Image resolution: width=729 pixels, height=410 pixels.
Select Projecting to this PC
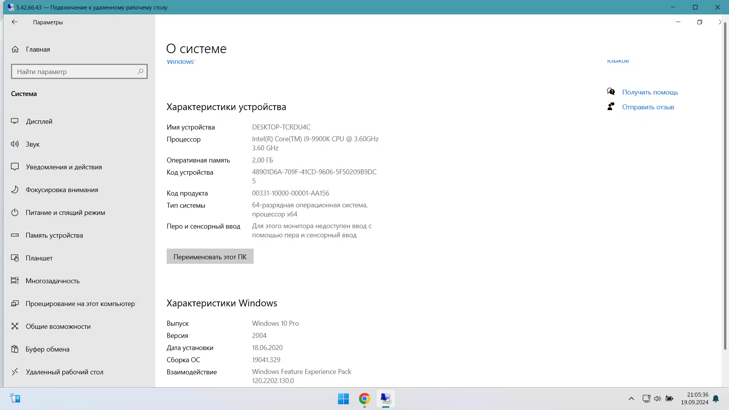80,304
